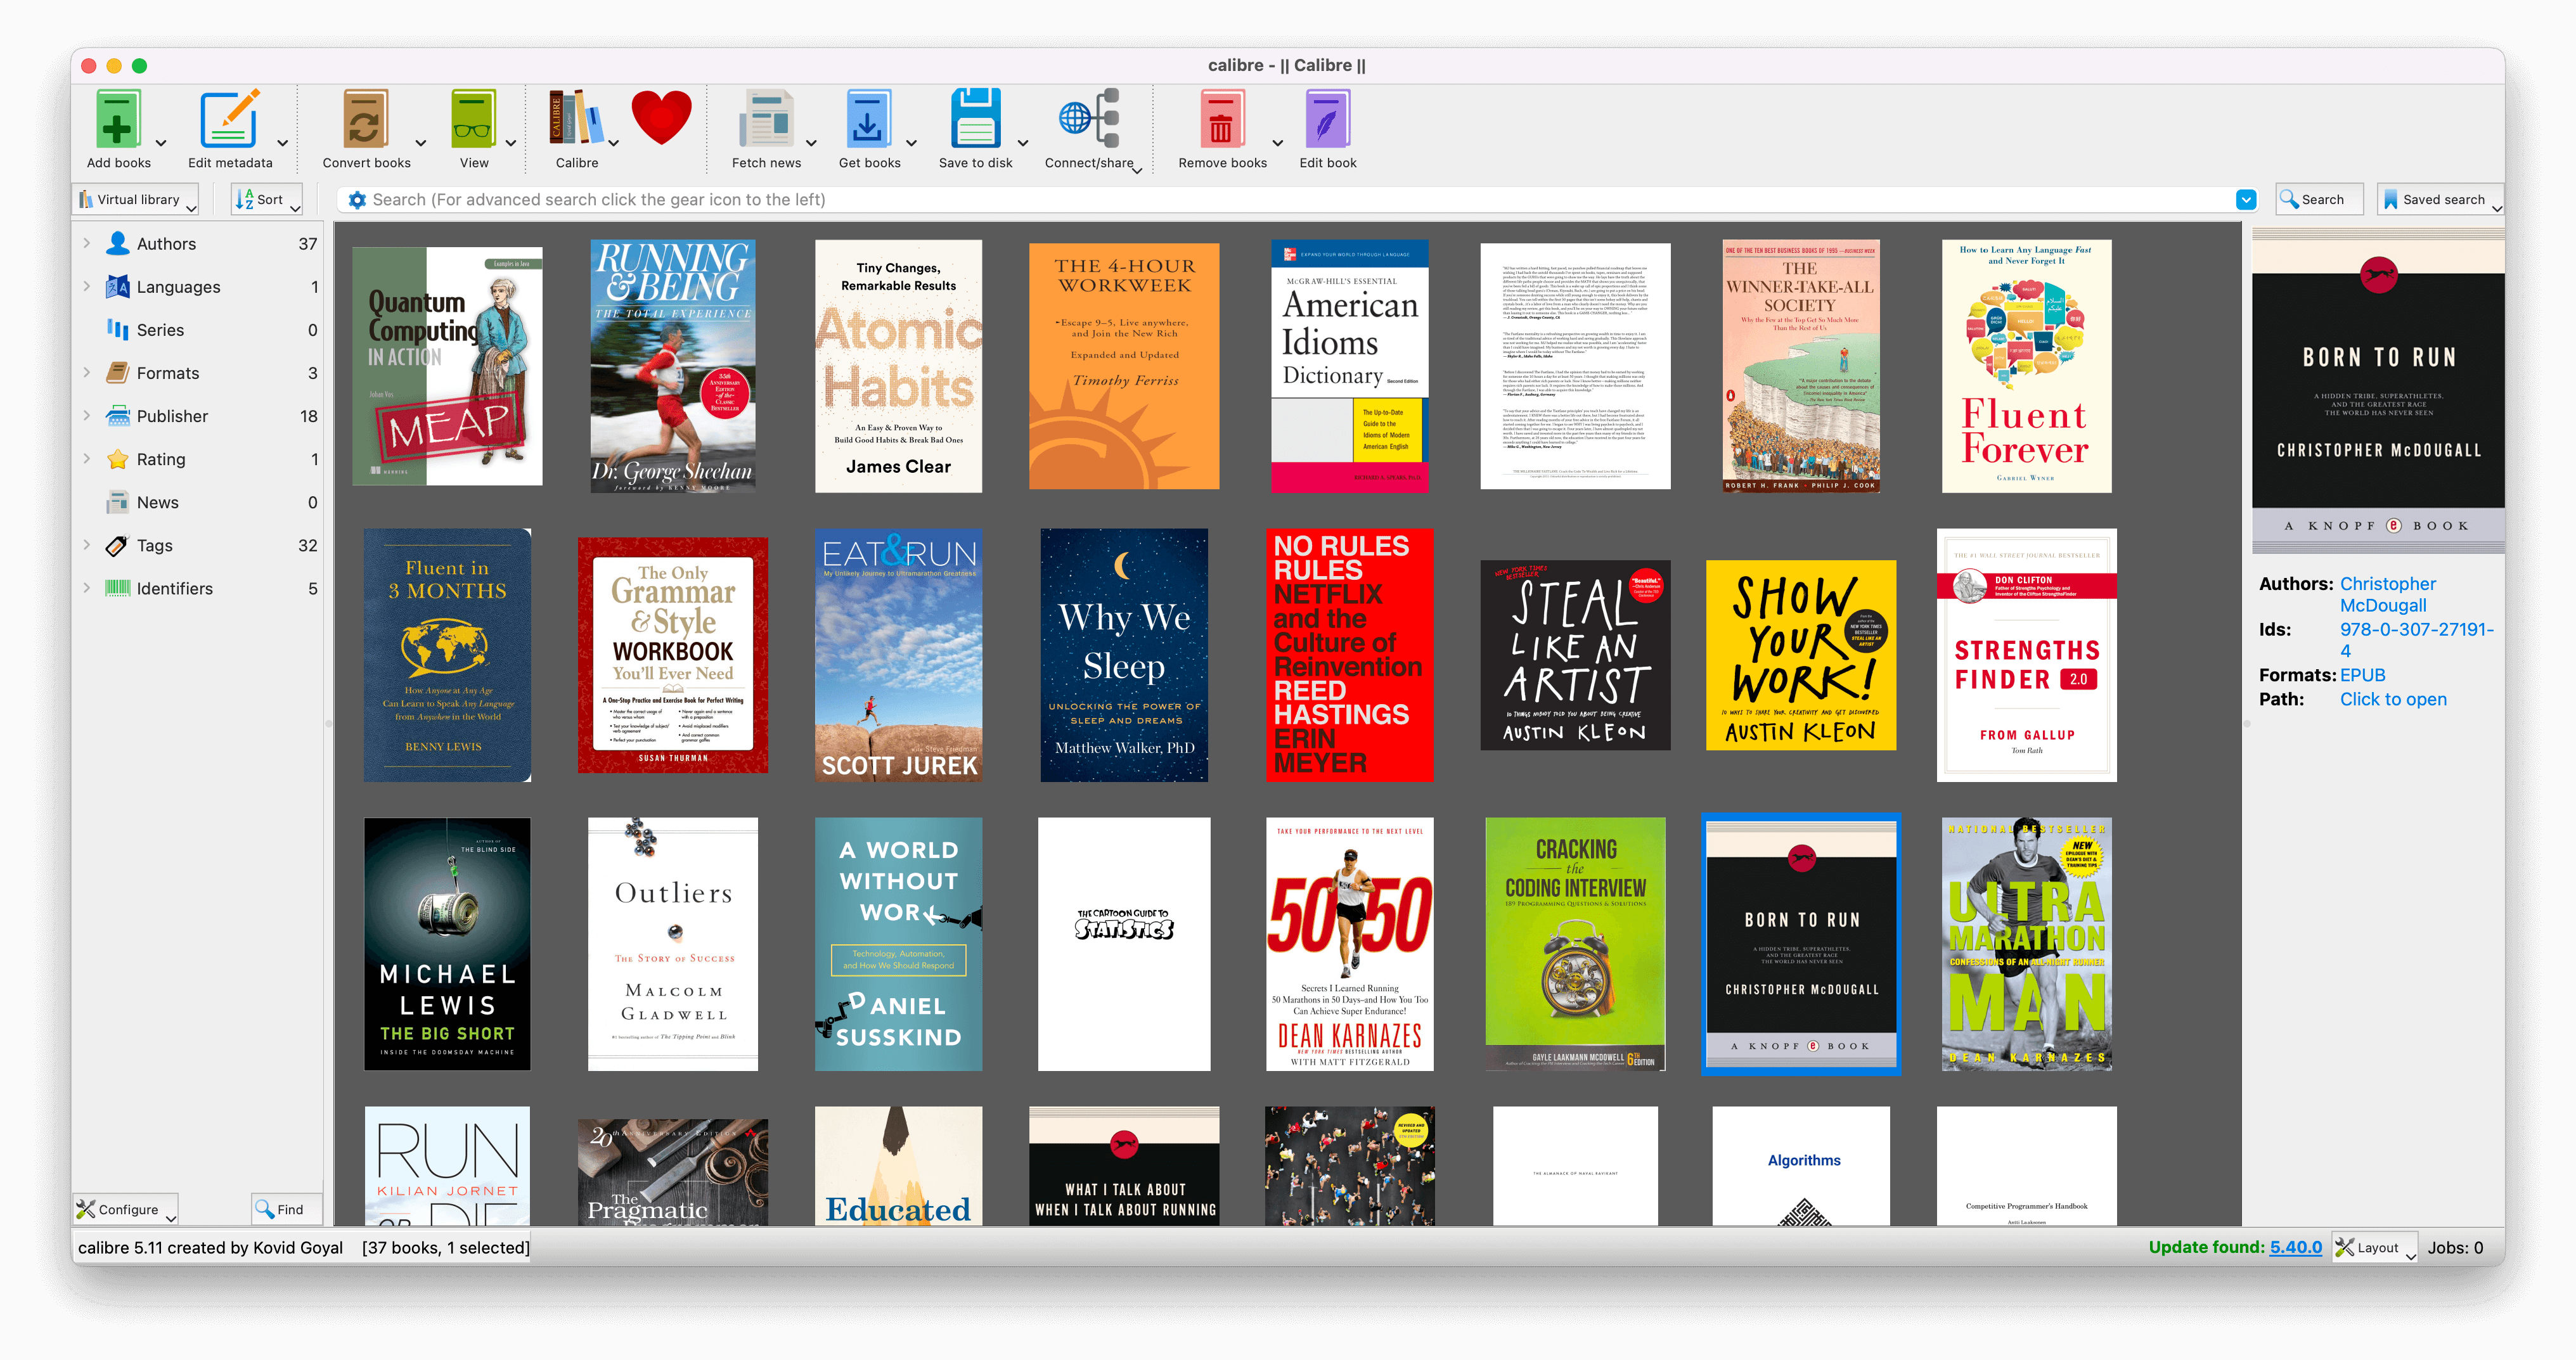This screenshot has width=2576, height=1360.
Task: Open the Get books store icon
Action: pyautogui.click(x=868, y=119)
